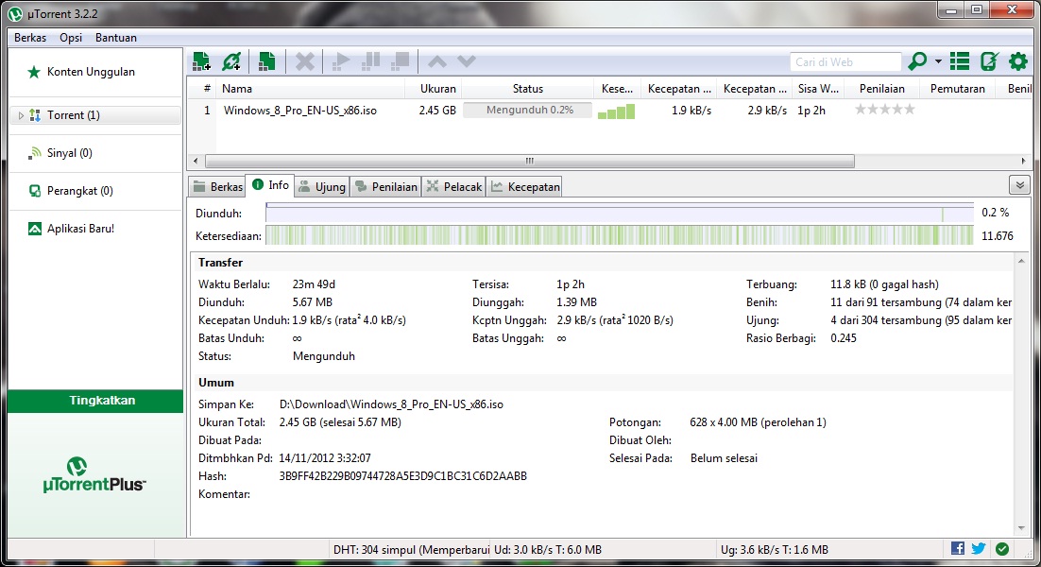
Task: Click the info pane scroll up arrow
Action: (1021, 261)
